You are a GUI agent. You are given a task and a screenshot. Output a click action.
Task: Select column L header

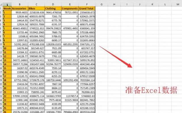(x=165, y=5)
